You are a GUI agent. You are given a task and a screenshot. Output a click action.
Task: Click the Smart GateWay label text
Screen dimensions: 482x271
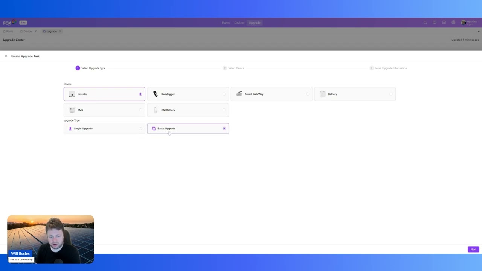254,94
